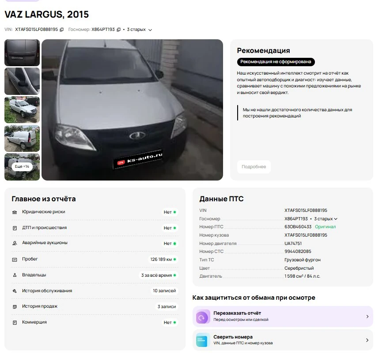Open the 'Перезаказать отчёт' arrow
The height and width of the screenshot is (354, 375).
pyautogui.click(x=367, y=316)
